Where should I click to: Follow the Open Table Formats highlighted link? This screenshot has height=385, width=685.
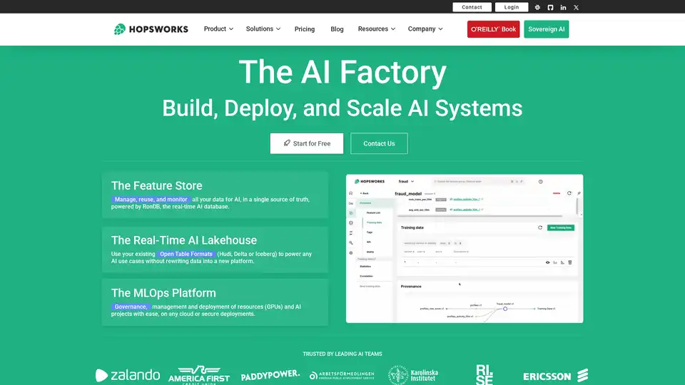coord(186,254)
